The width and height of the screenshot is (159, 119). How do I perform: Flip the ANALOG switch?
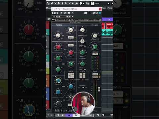[83, 87]
